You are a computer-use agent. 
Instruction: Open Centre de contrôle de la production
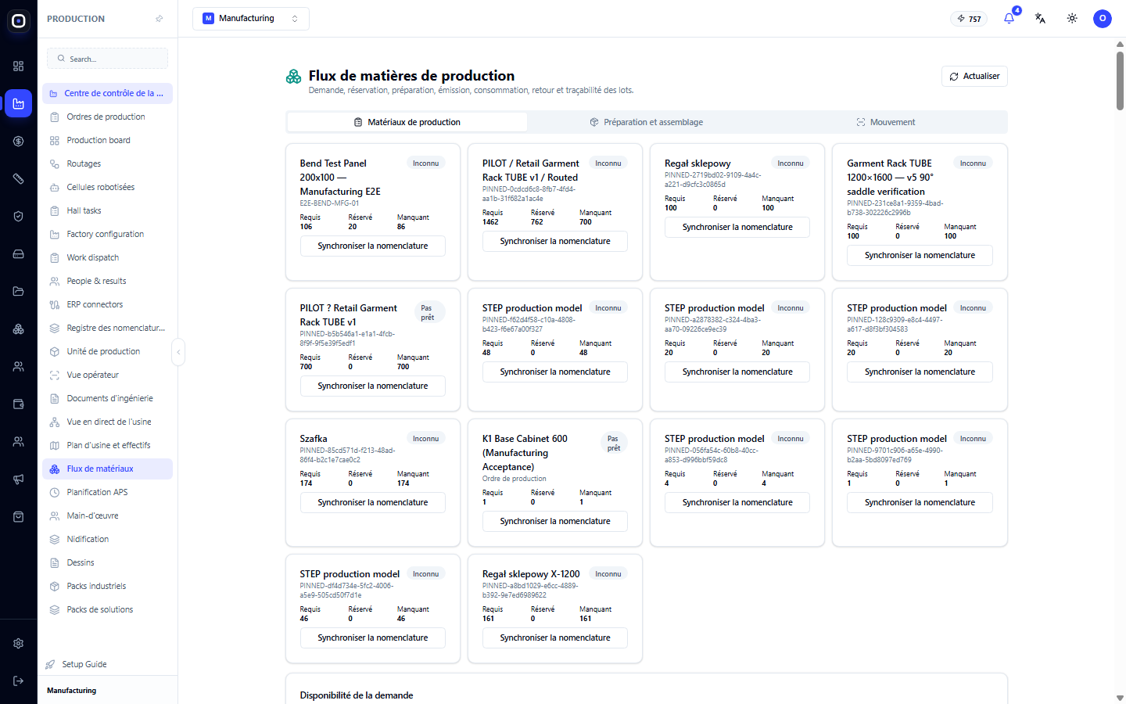click(x=107, y=93)
